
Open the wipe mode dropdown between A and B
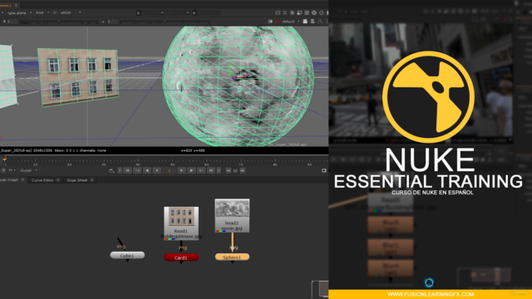click(x=178, y=13)
